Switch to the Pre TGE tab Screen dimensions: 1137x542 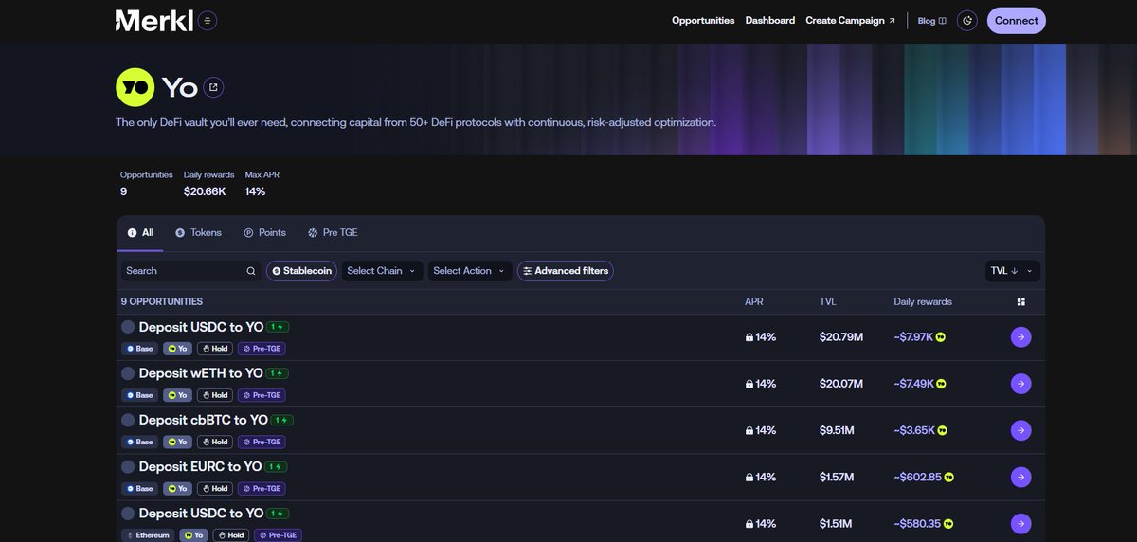[x=333, y=233]
